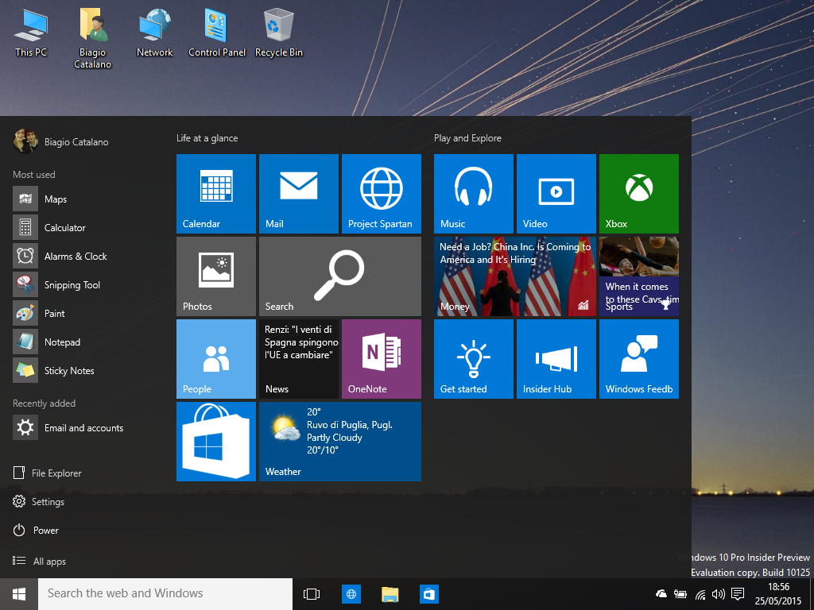
Task: Click the Life at a glance group title
Action: coord(207,138)
